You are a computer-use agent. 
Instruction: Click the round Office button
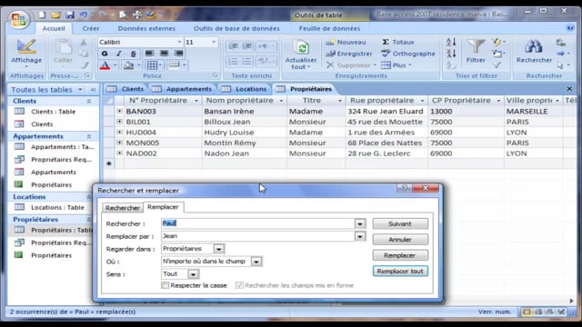18,19
